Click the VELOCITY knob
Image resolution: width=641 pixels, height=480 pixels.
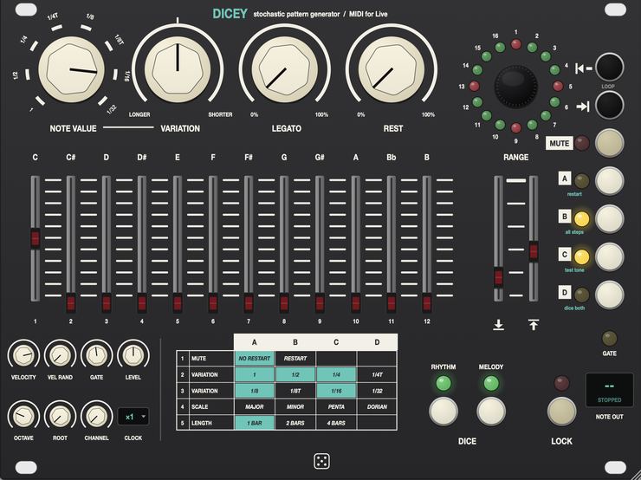click(x=23, y=355)
